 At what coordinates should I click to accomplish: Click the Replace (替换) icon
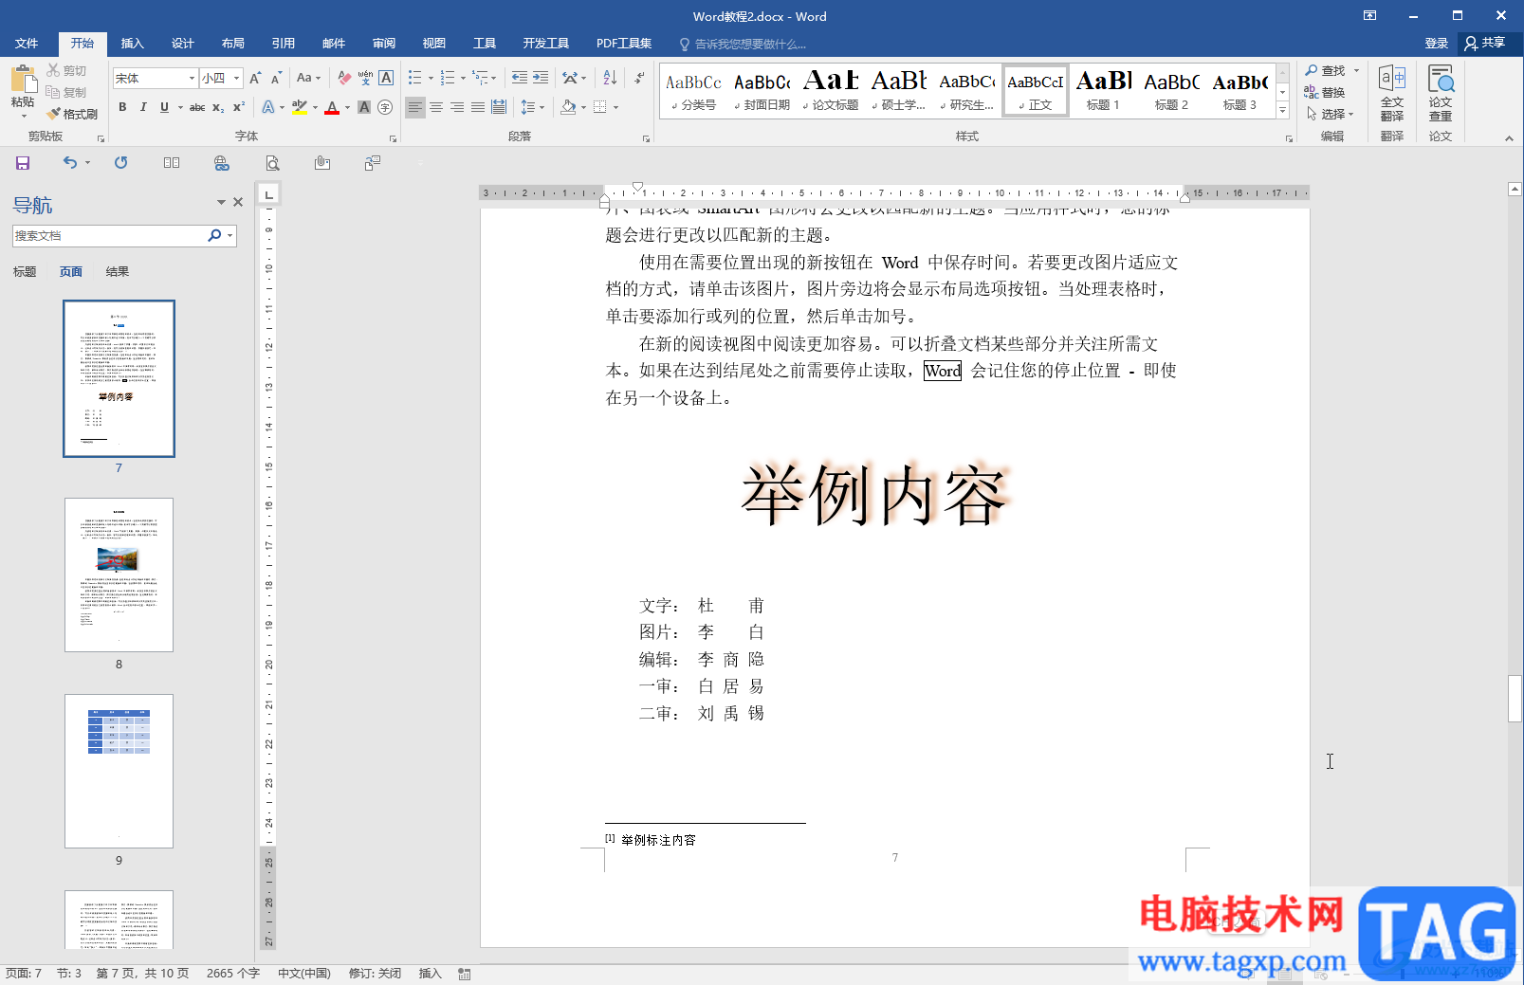point(1325,92)
